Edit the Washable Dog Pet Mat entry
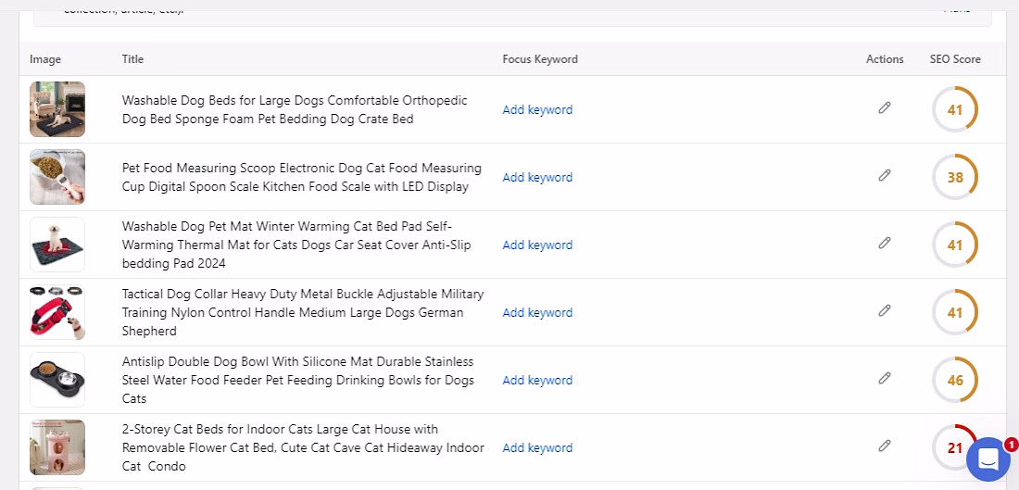The height and width of the screenshot is (490, 1019). (x=885, y=243)
